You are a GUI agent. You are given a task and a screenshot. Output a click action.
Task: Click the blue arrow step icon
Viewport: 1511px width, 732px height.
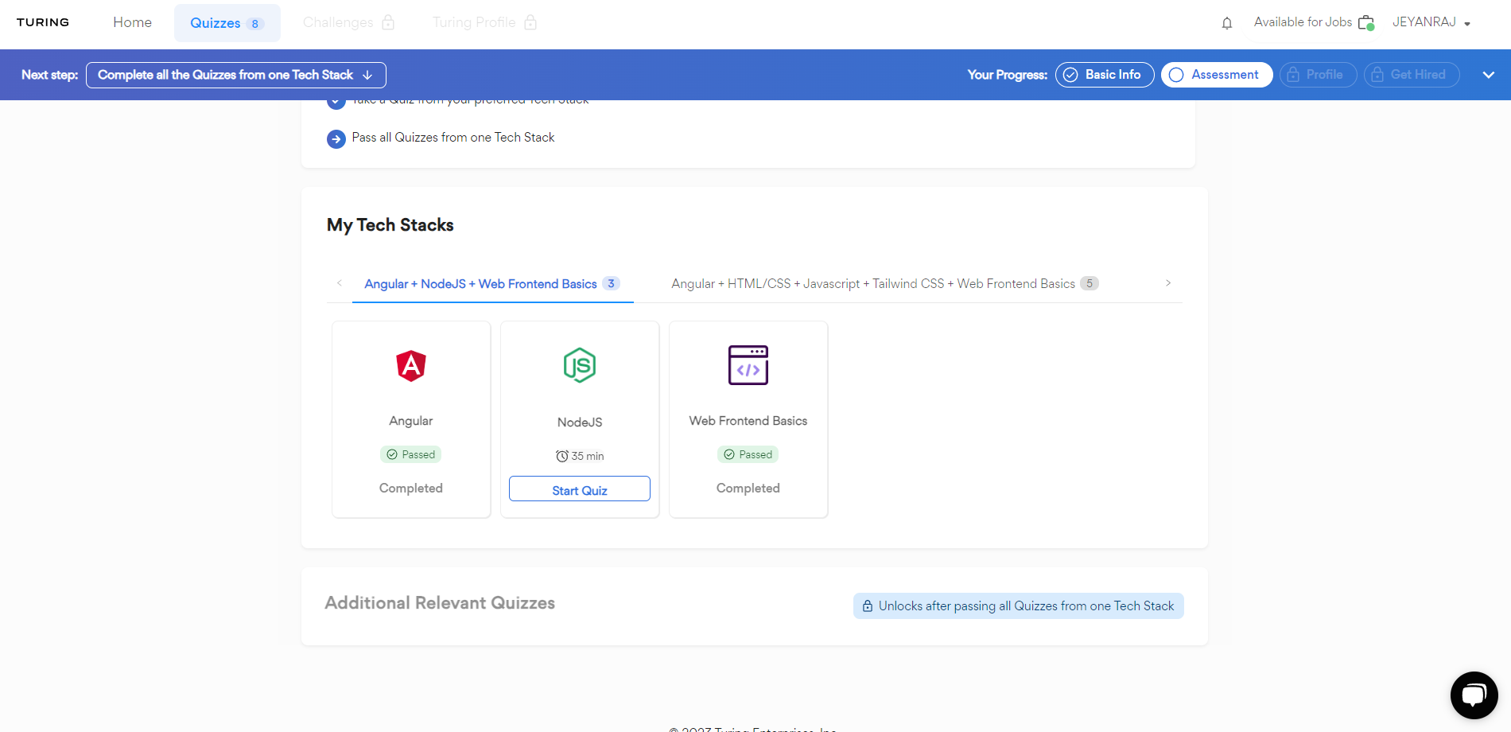[336, 139]
